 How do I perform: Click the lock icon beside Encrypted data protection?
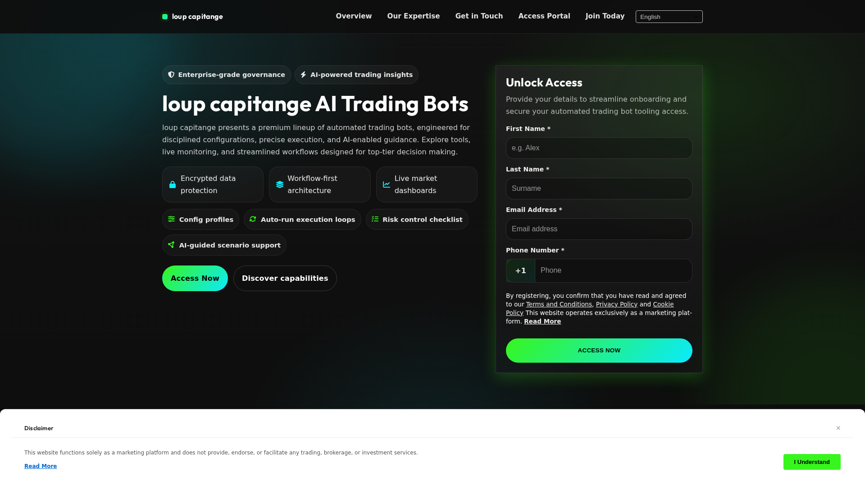tap(173, 184)
